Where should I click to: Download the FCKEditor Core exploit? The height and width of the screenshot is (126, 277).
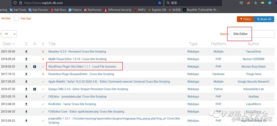[26, 112]
